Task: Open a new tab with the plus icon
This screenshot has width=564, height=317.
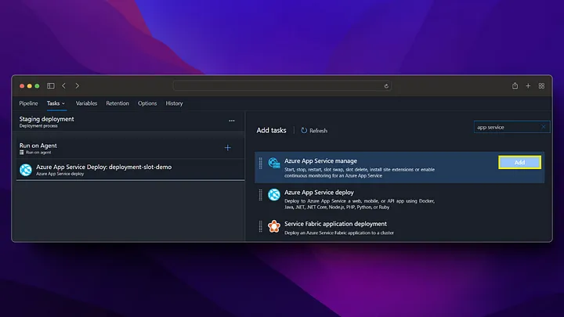Action: tap(528, 86)
